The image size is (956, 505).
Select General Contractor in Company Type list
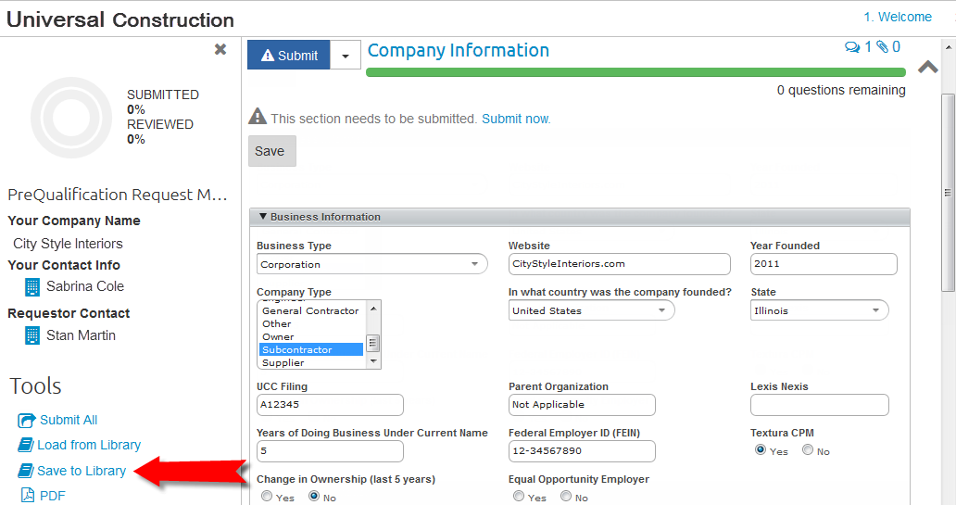[310, 311]
